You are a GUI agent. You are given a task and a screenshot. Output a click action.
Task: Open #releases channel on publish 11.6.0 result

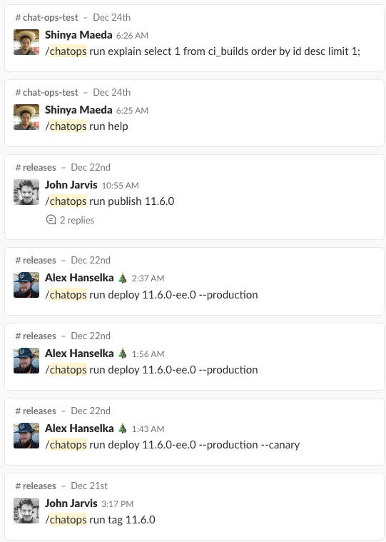(x=36, y=167)
